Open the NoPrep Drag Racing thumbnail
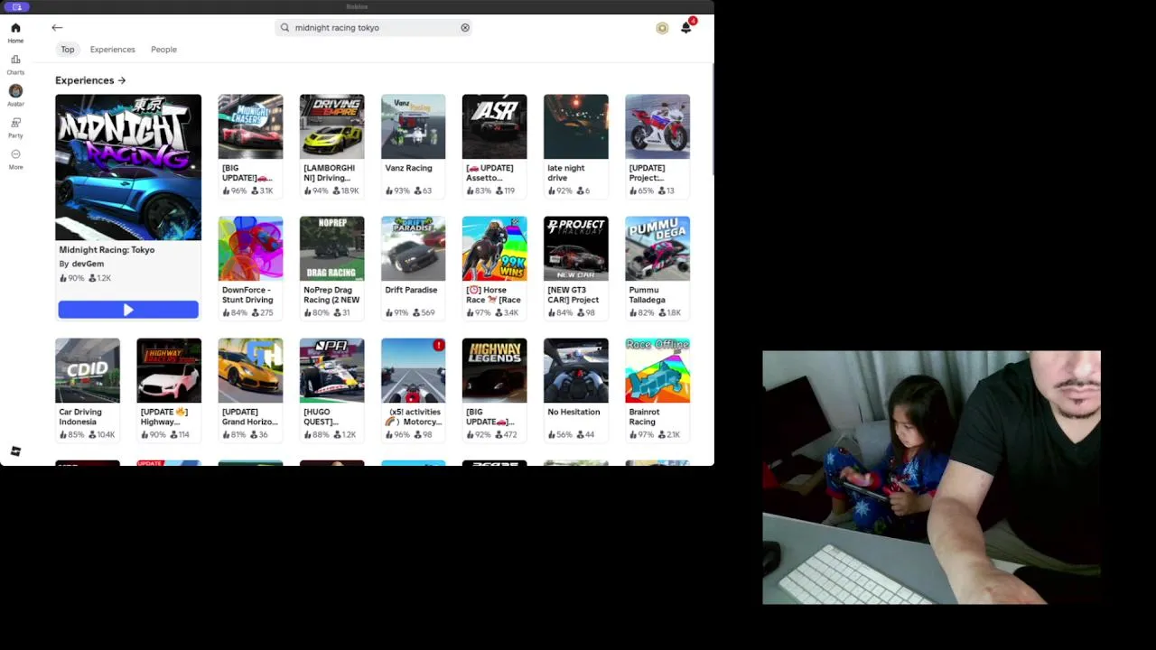1156x650 pixels. [332, 248]
